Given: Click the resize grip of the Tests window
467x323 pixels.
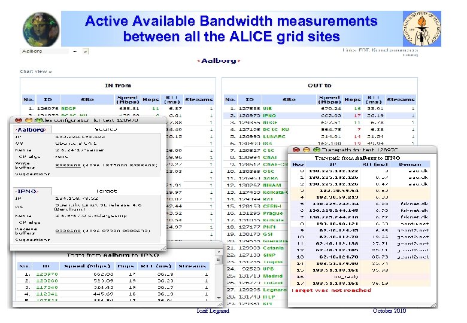Looking at the screenshot, I should coord(220,304).
